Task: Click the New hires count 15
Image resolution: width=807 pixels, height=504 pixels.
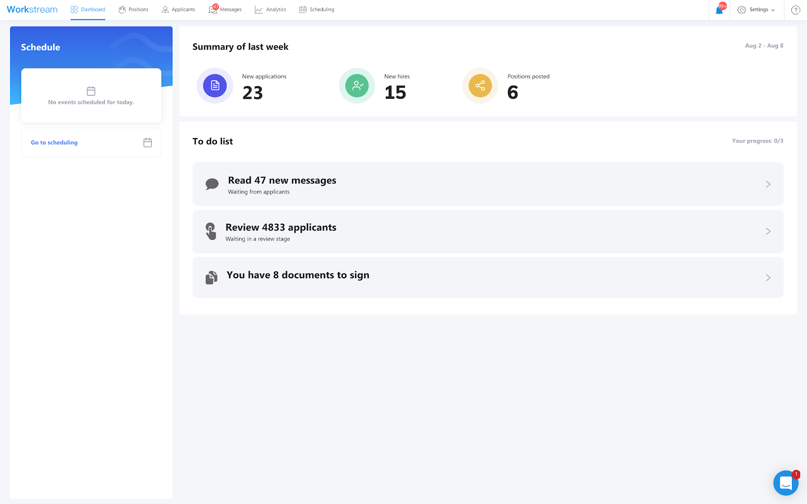Action: tap(395, 93)
